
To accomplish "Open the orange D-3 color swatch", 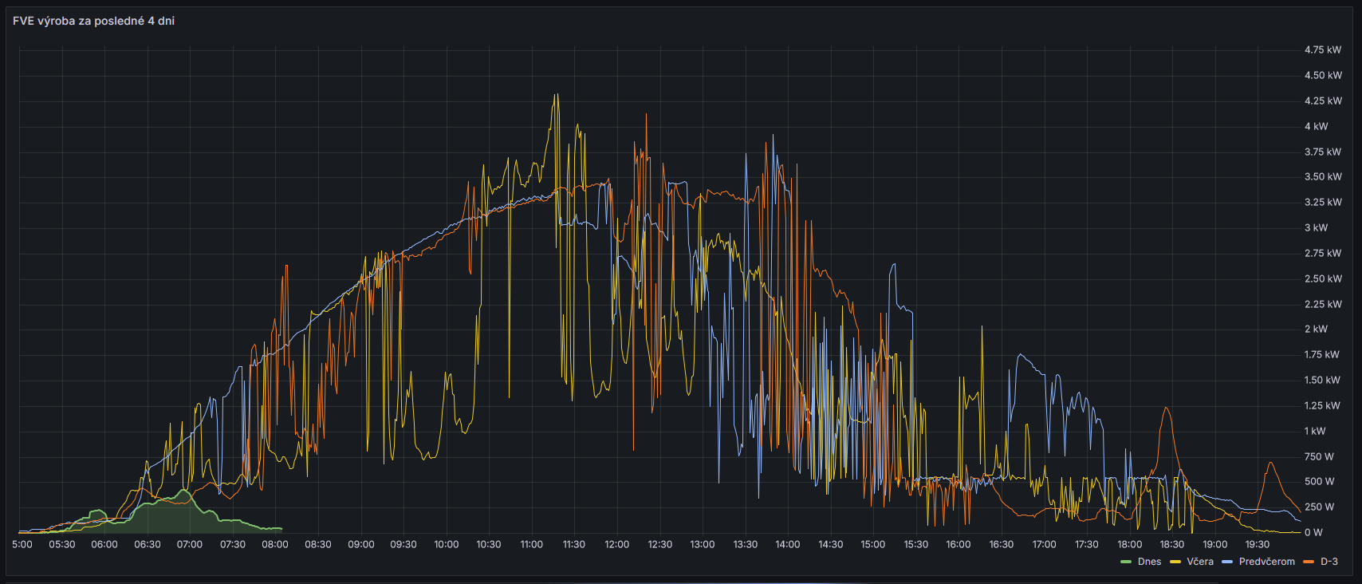I will click(x=1309, y=562).
